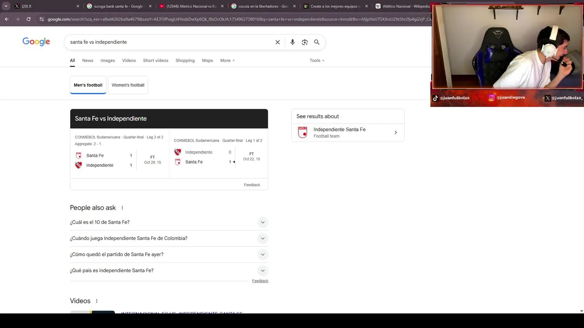584x328 pixels.
Task: Click Feedback under People also ask
Action: click(x=260, y=281)
